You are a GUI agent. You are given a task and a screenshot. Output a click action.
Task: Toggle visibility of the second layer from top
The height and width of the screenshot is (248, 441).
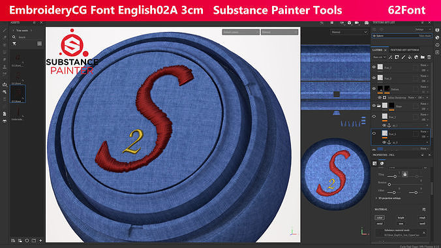(374, 78)
